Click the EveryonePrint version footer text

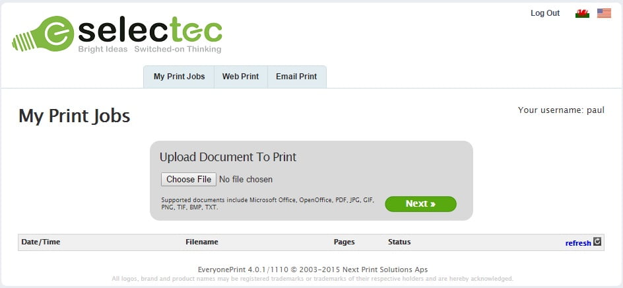[313, 270]
